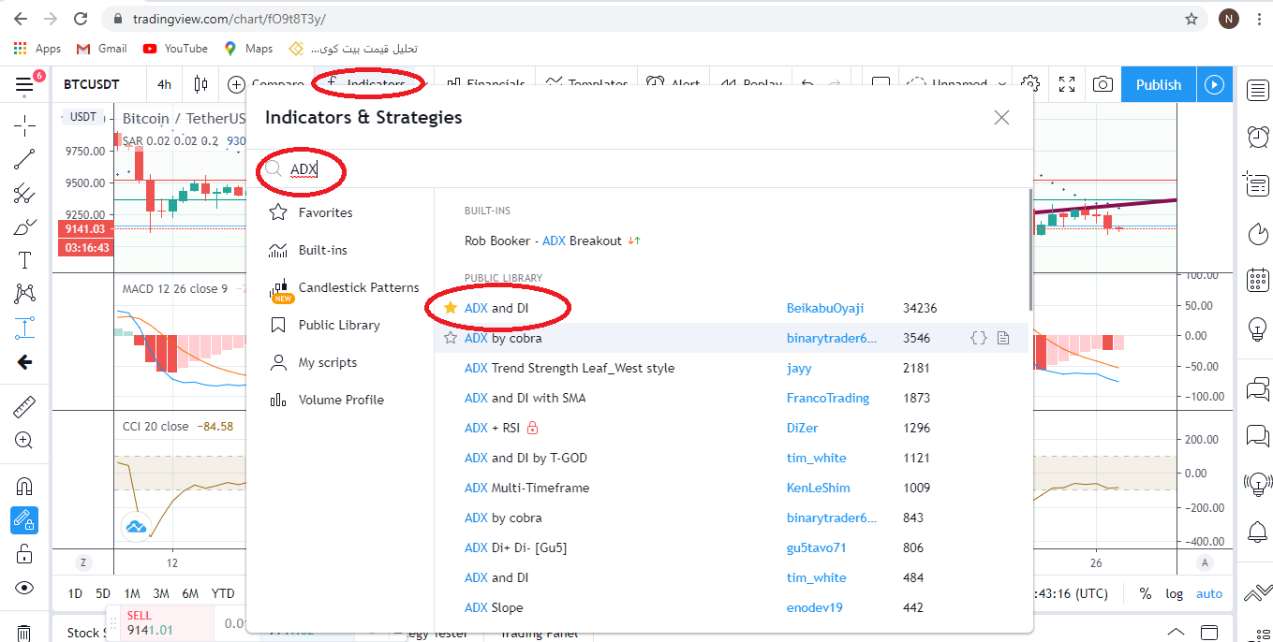The width and height of the screenshot is (1273, 642).
Task: Select Public Library category
Action: 340,325
